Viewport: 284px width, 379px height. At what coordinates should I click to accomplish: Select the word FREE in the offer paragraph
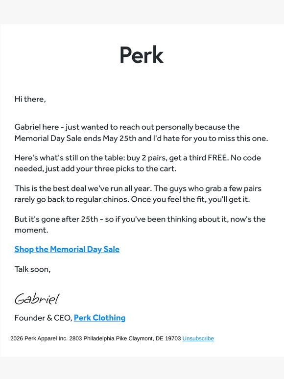click(x=218, y=158)
